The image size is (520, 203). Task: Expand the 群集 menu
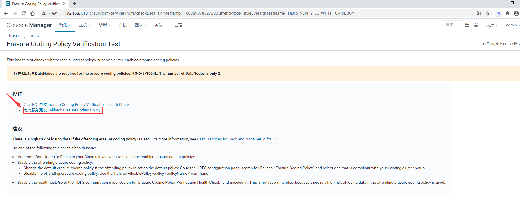point(65,25)
